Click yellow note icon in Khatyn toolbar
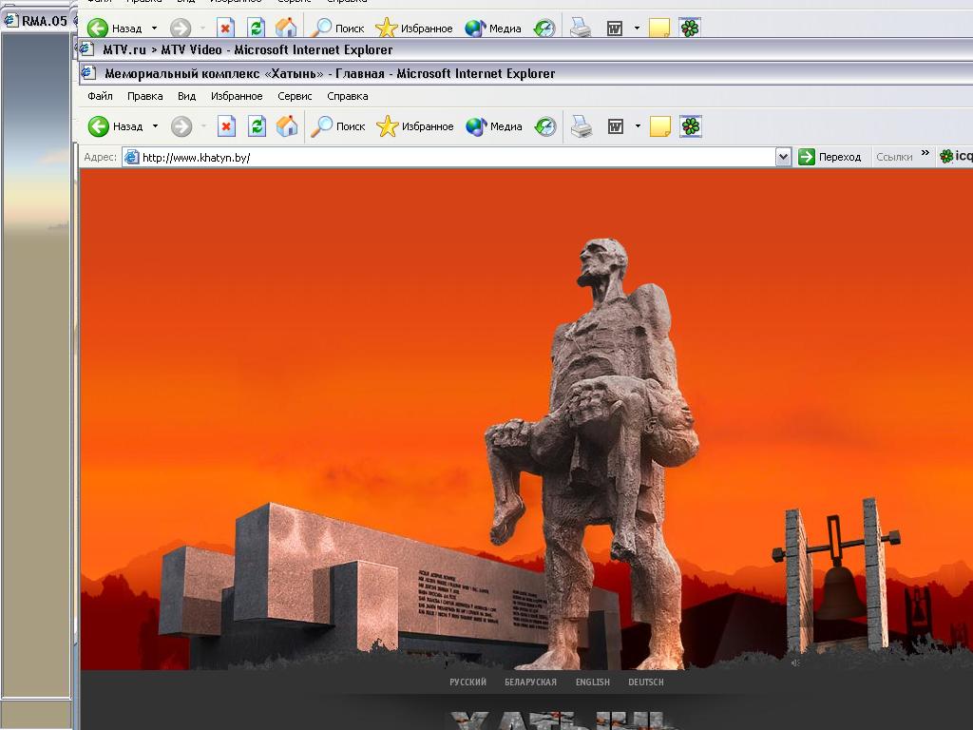 [659, 126]
